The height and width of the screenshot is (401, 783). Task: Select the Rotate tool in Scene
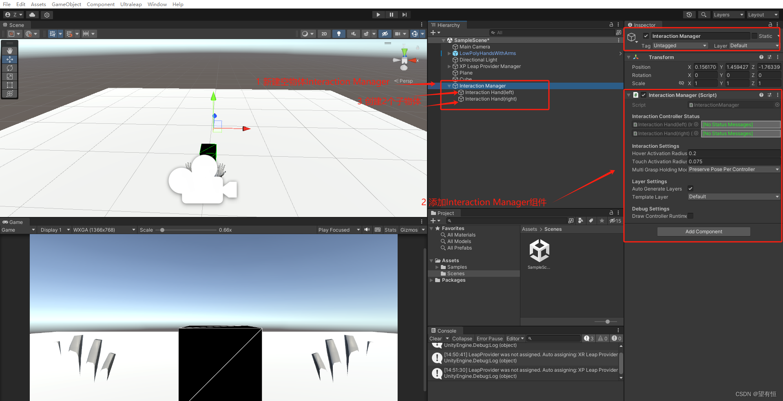(10, 68)
